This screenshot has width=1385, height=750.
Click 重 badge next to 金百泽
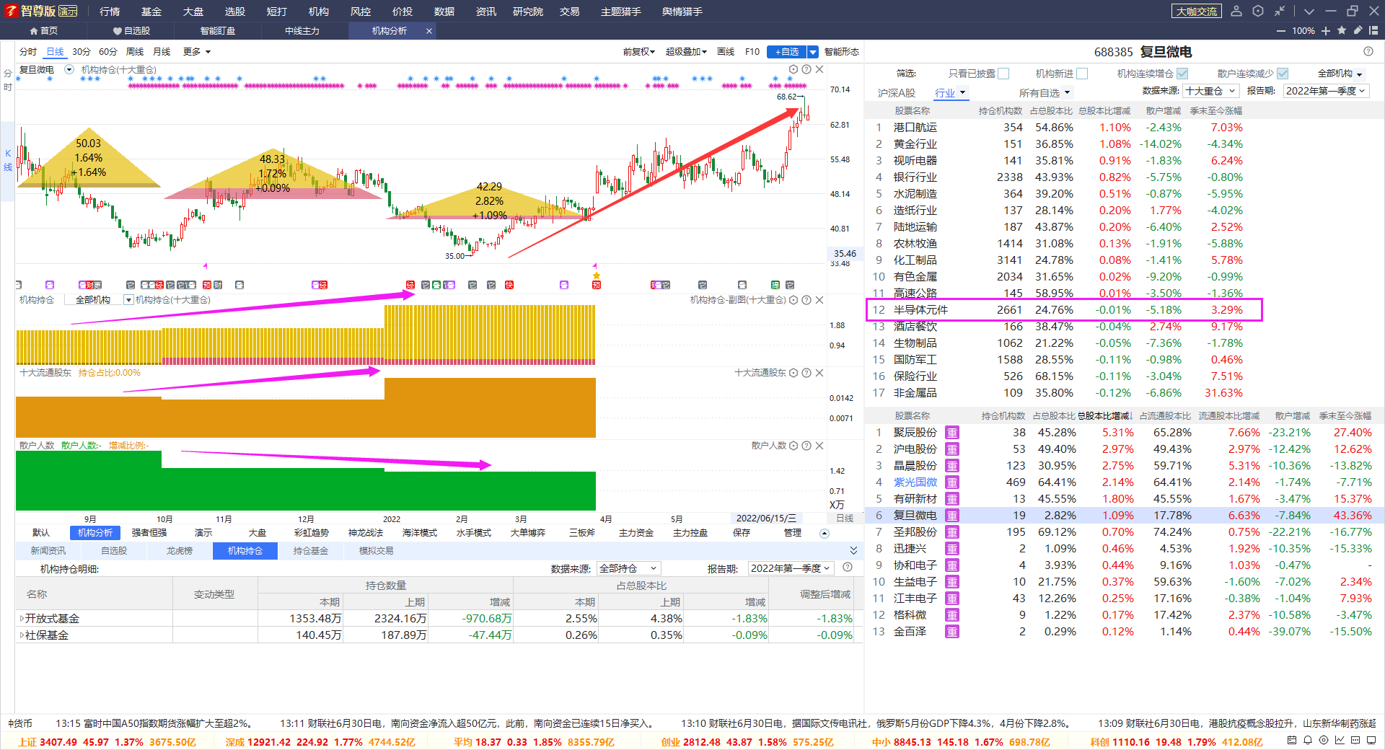952,632
